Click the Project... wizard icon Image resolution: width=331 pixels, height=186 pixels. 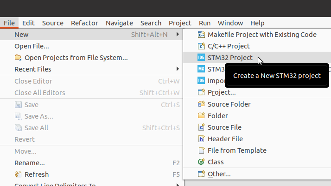tap(201, 92)
